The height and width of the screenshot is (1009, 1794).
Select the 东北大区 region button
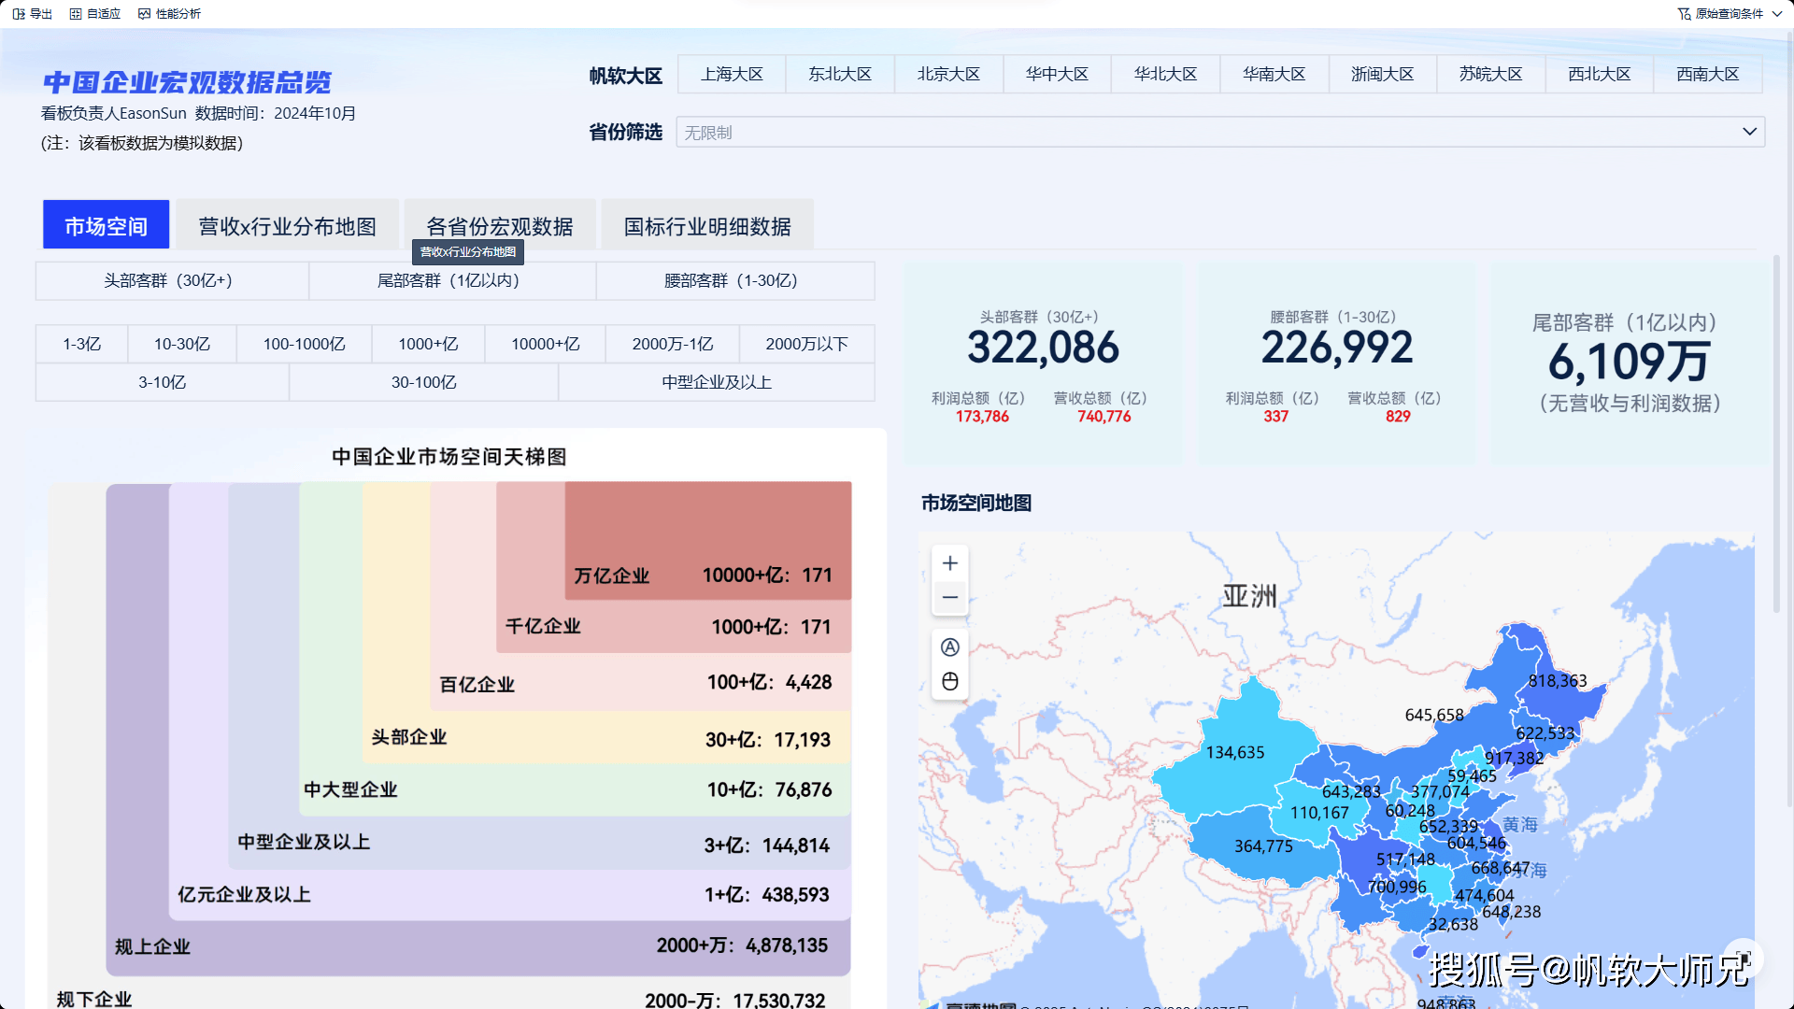coord(840,74)
